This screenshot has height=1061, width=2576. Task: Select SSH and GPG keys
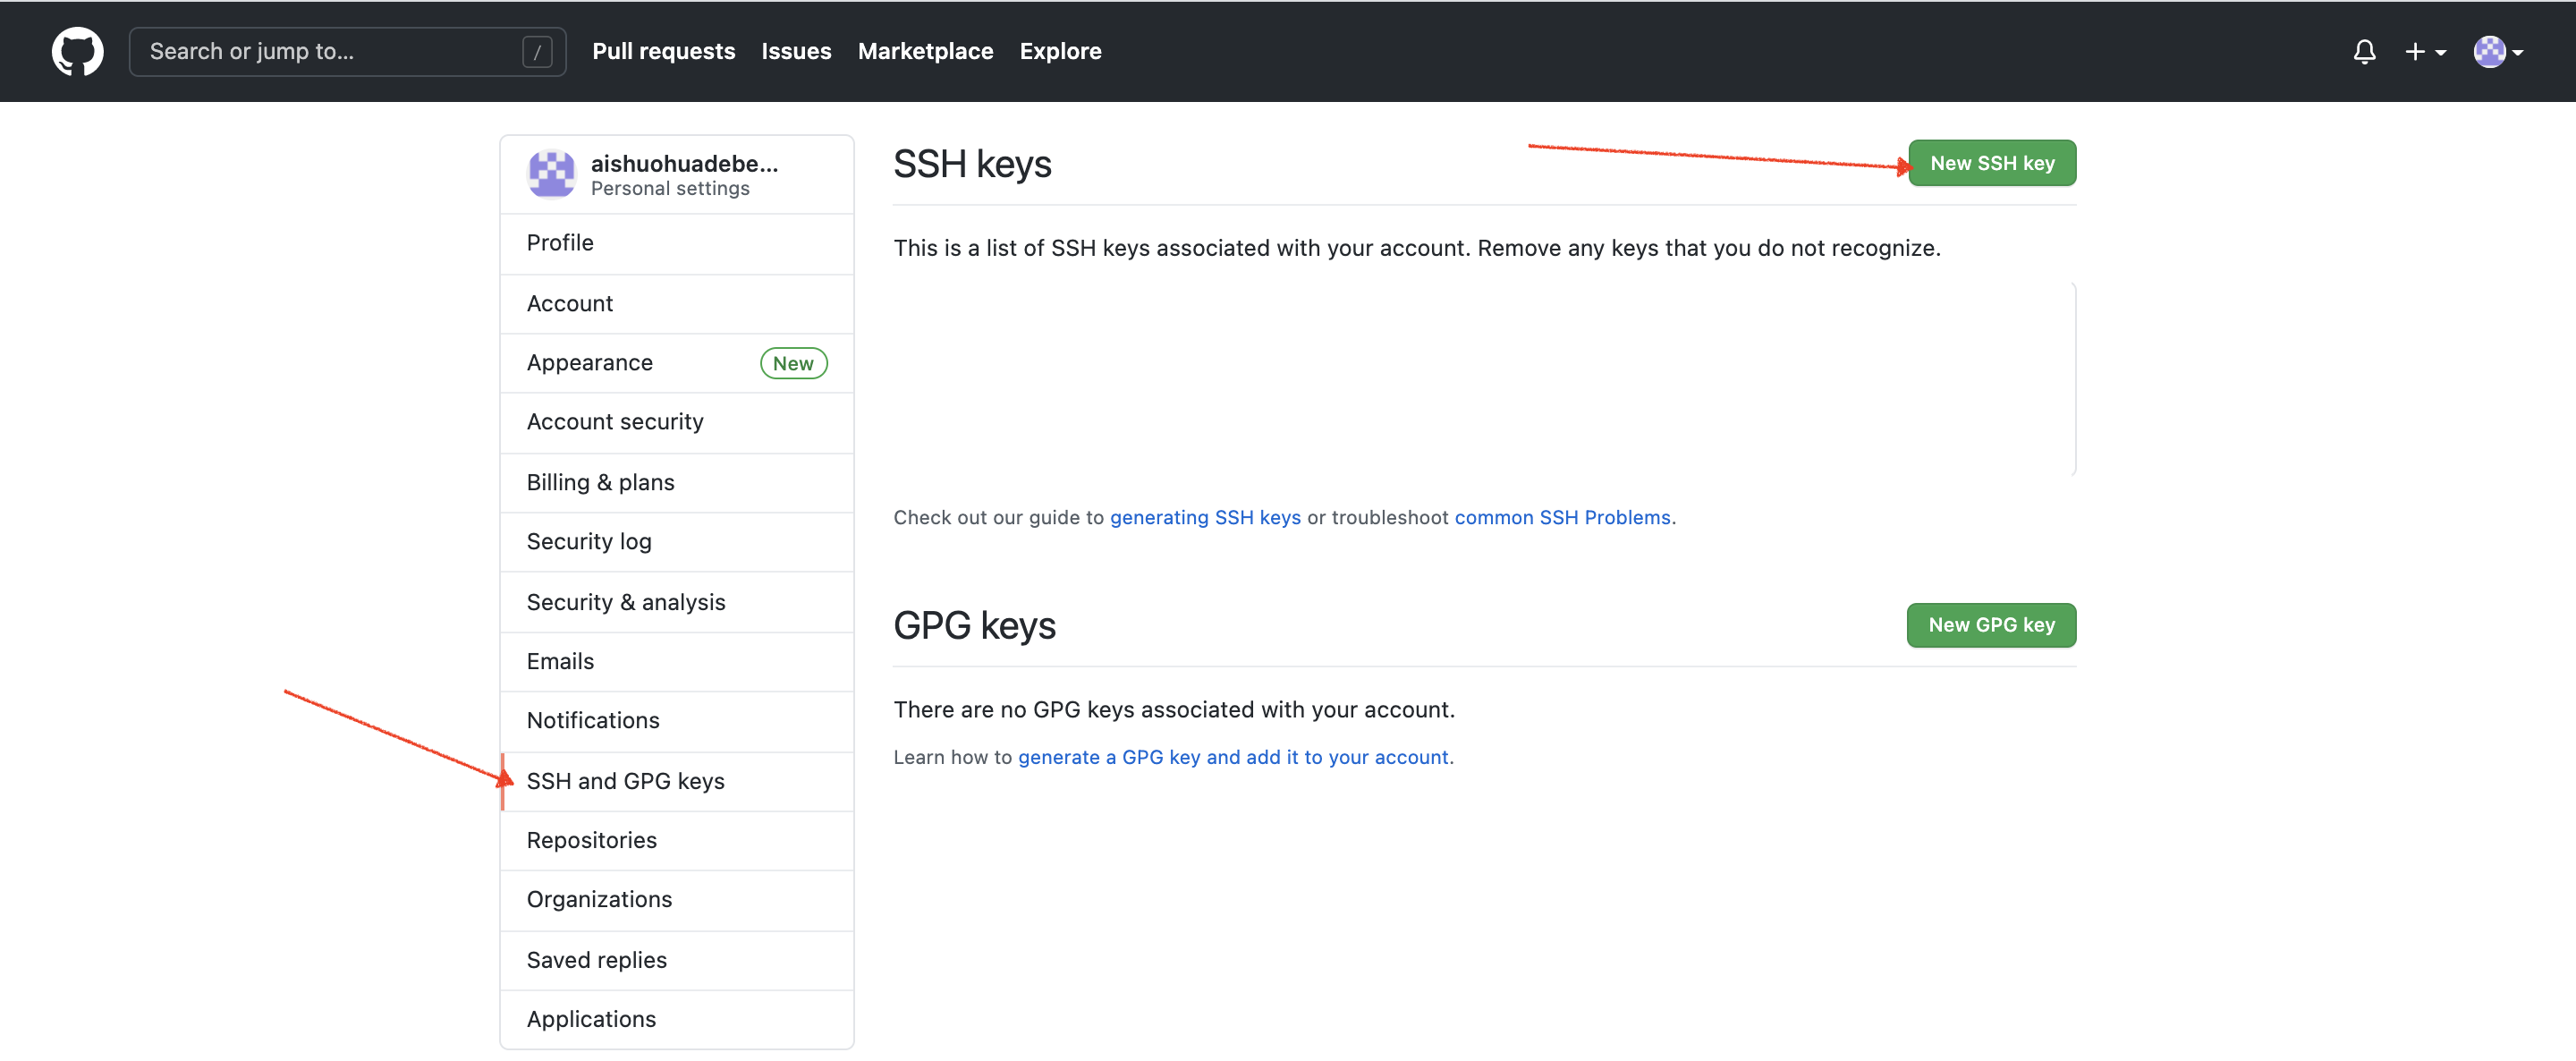tap(677, 781)
